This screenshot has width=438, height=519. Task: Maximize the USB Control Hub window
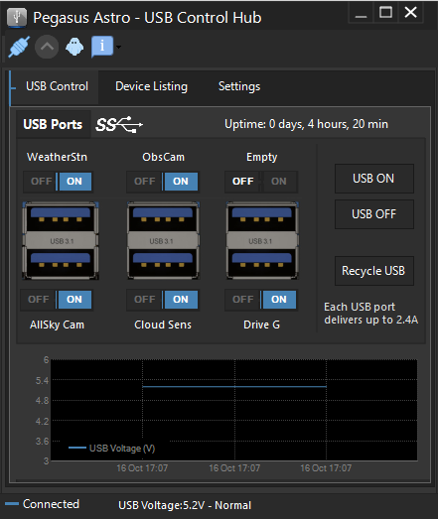point(385,13)
